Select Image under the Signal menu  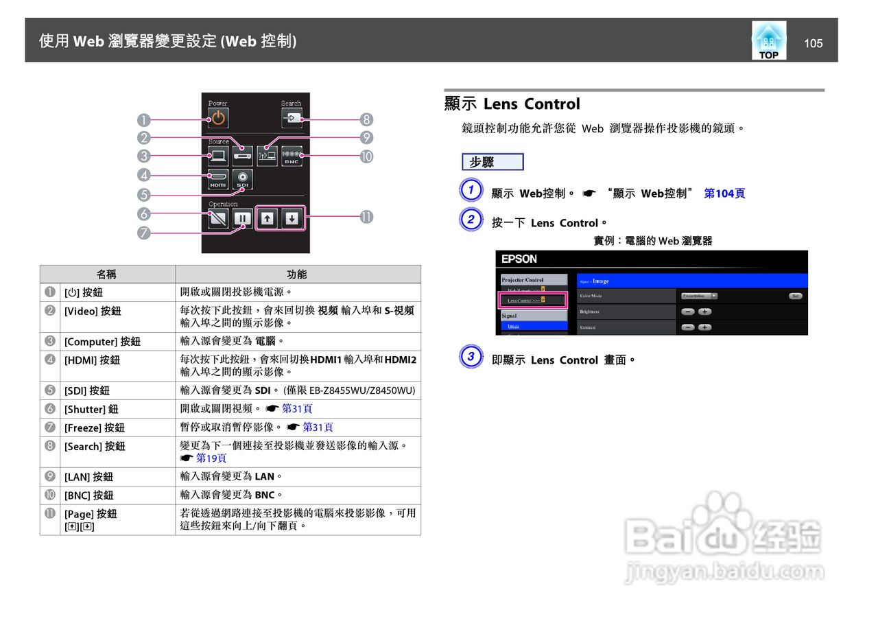point(514,326)
